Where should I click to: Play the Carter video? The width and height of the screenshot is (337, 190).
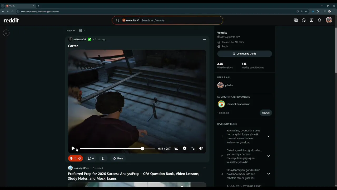click(73, 148)
